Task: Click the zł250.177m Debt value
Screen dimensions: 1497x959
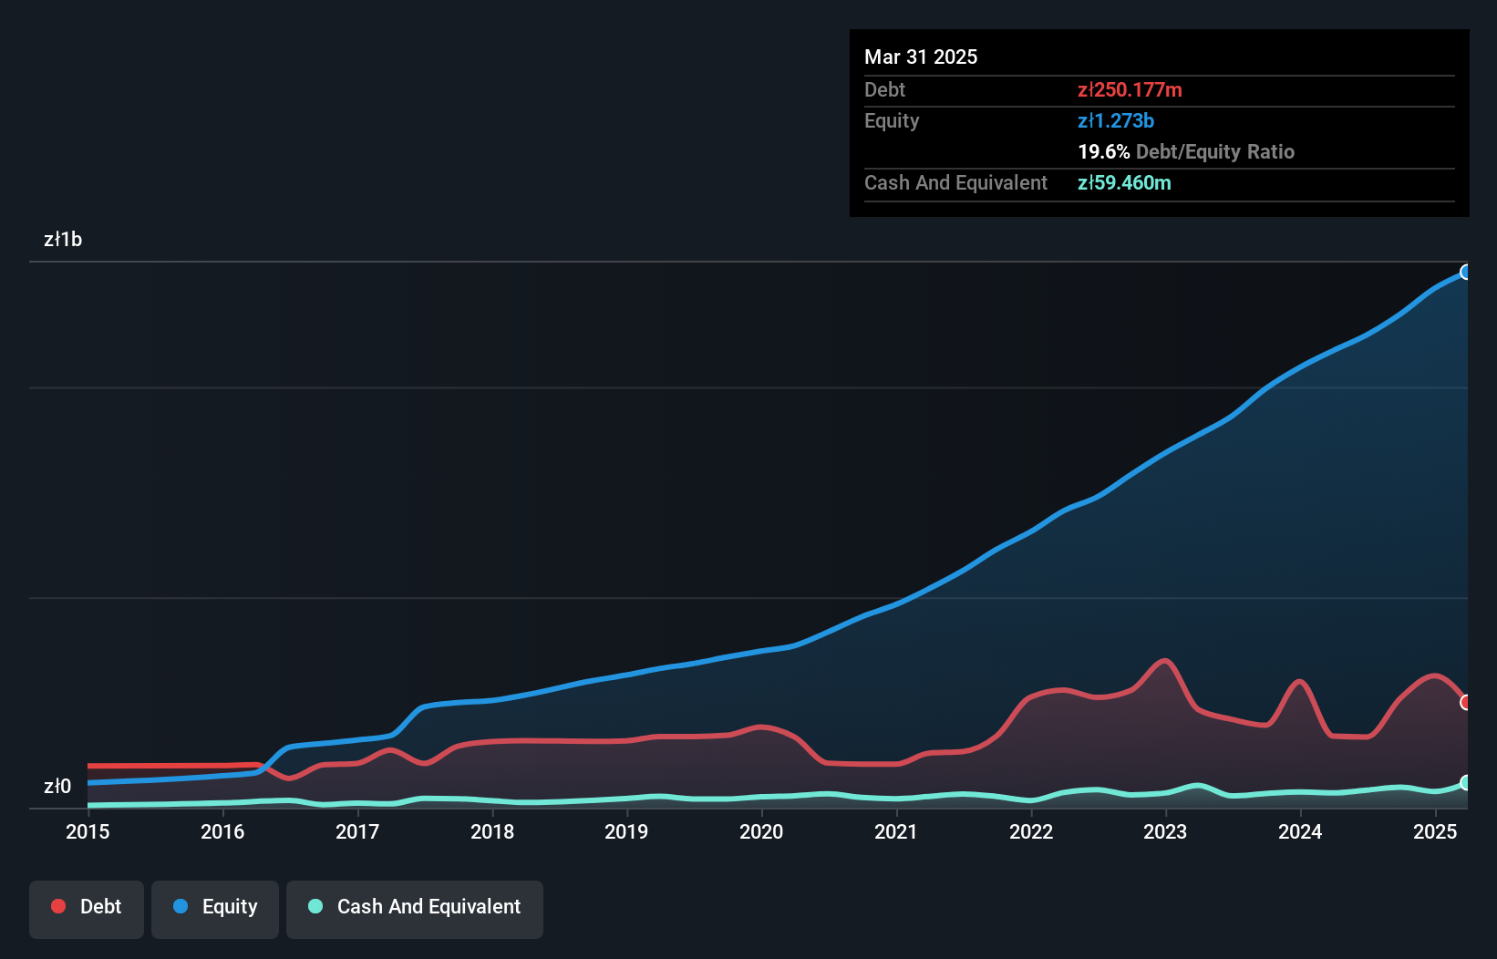Action: 1130,90
